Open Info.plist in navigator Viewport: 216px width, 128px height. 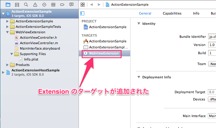coord(31,59)
